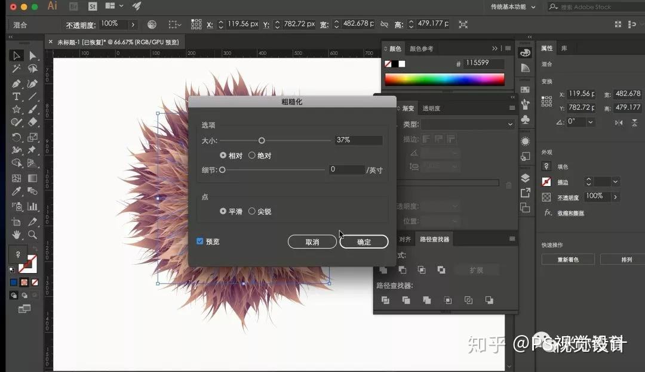
Task: Toggle the 预览 checkbox
Action: coord(200,241)
